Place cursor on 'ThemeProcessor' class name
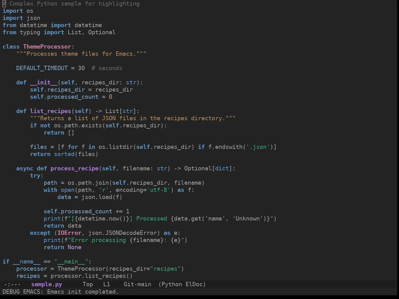This screenshot has width=399, height=299. click(x=47, y=47)
